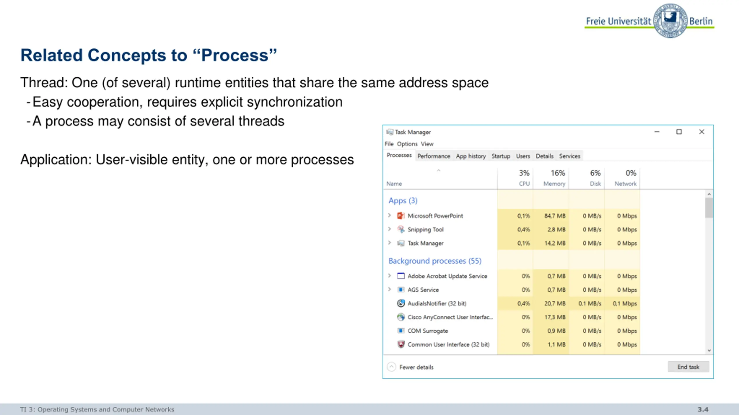Select the Background processes (55) heading
This screenshot has width=739, height=415.
[x=435, y=261]
